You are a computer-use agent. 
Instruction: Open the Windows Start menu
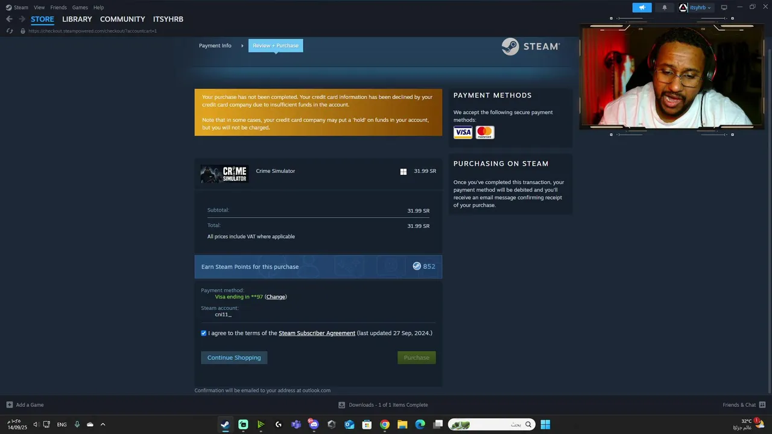(545, 425)
